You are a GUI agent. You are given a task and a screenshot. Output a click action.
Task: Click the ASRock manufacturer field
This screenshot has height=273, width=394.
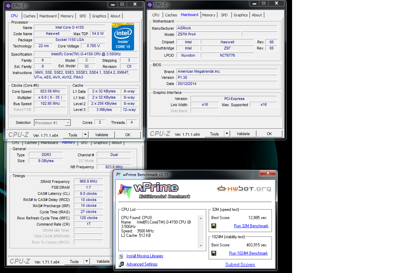coord(227,28)
